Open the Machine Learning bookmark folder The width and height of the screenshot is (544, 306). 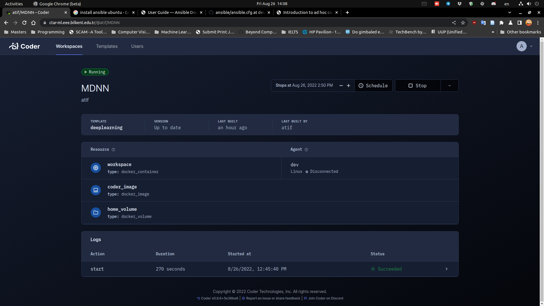[x=173, y=32]
